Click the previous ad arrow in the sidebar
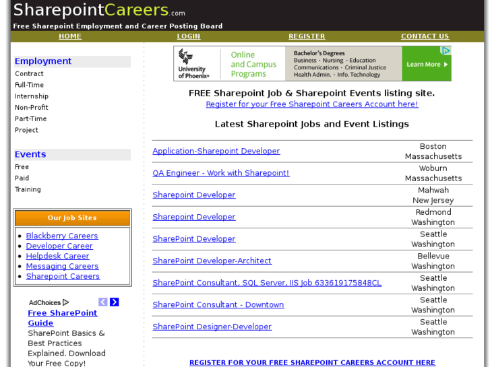Screen dimensions: 490x367 click(103, 302)
